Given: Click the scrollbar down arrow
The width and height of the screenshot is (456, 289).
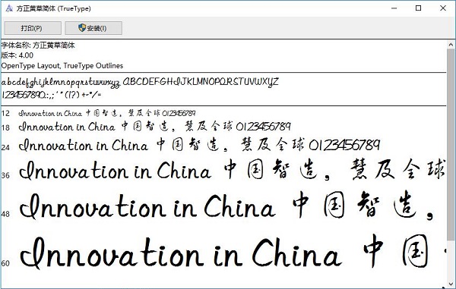Looking at the screenshot, I should [x=451, y=285].
